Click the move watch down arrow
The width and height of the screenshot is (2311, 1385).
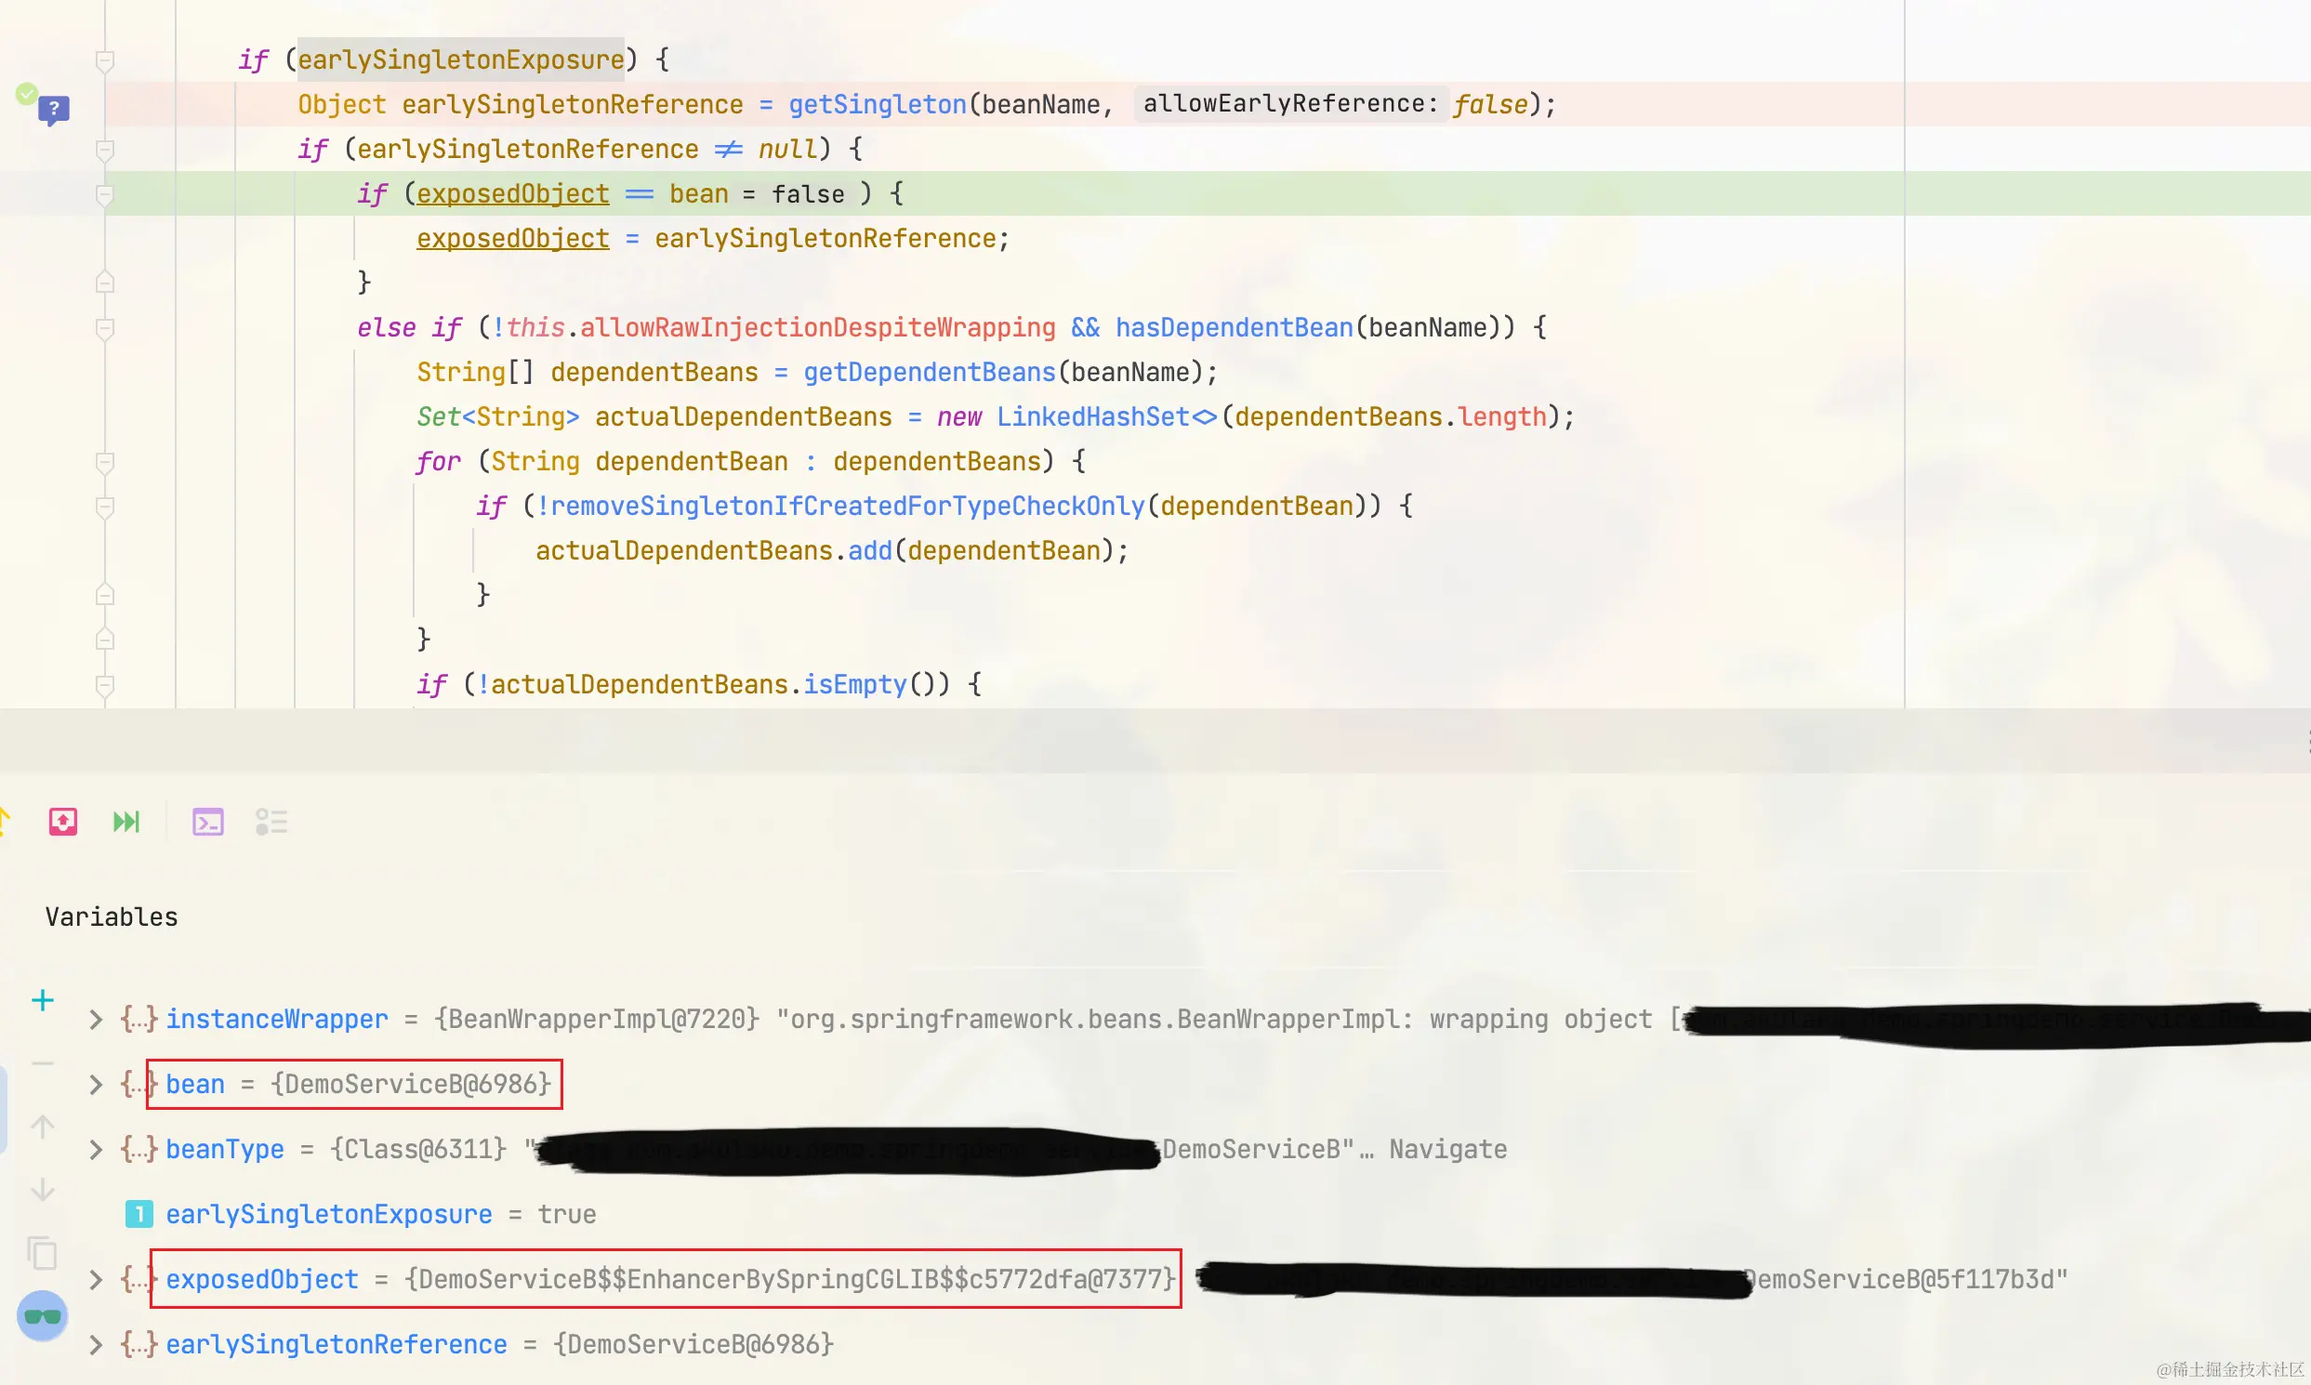click(x=42, y=1190)
